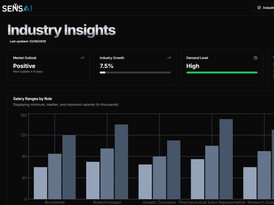Click the Biotechnologist median salary bar

pos(107,174)
